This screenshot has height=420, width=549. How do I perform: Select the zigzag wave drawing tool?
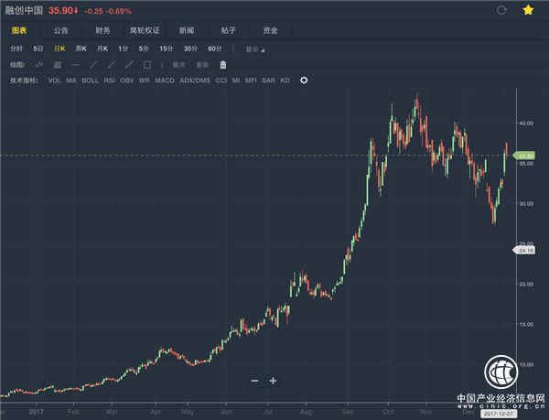tap(39, 65)
